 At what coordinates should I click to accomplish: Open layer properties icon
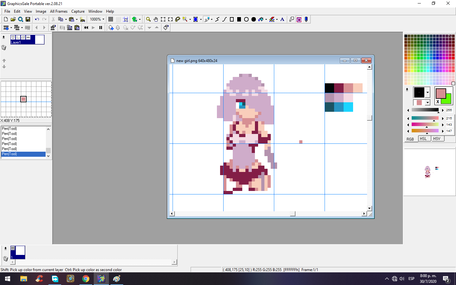(166, 28)
